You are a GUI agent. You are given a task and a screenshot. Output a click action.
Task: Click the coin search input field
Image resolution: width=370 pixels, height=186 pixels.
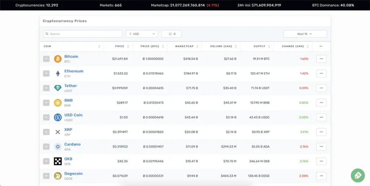click(83, 34)
